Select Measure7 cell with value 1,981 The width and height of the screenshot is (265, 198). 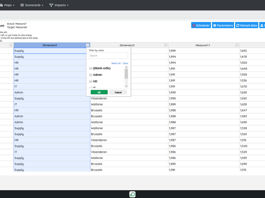point(204,170)
